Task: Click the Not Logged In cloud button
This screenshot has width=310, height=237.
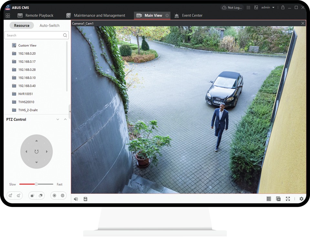Action: [231, 7]
